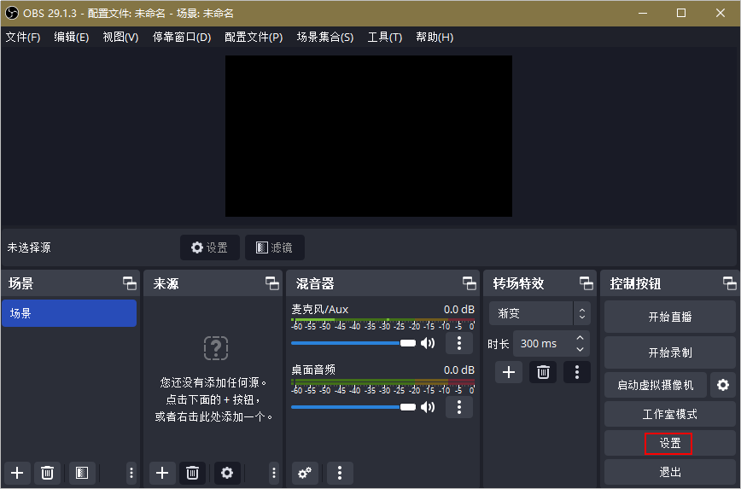Open scene filters icon in Scenes panel
Image resolution: width=741 pixels, height=489 pixels.
pyautogui.click(x=82, y=473)
